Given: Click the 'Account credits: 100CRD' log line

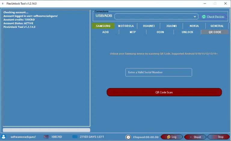Looking at the screenshot, I should [19, 20].
